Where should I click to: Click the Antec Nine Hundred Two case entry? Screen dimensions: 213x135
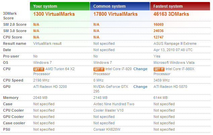pyautogui.click(x=114, y=104)
